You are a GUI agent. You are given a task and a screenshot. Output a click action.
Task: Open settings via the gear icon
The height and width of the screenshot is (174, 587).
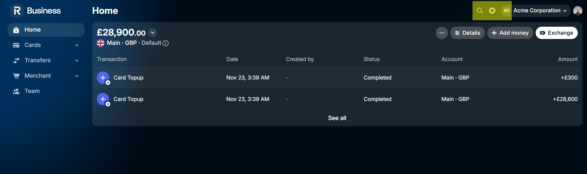[492, 11]
